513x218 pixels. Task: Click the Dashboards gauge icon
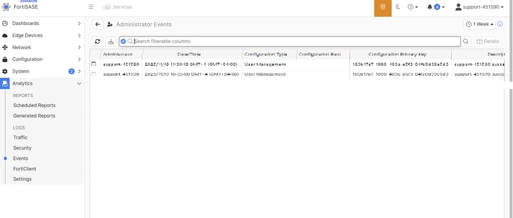tap(5, 23)
